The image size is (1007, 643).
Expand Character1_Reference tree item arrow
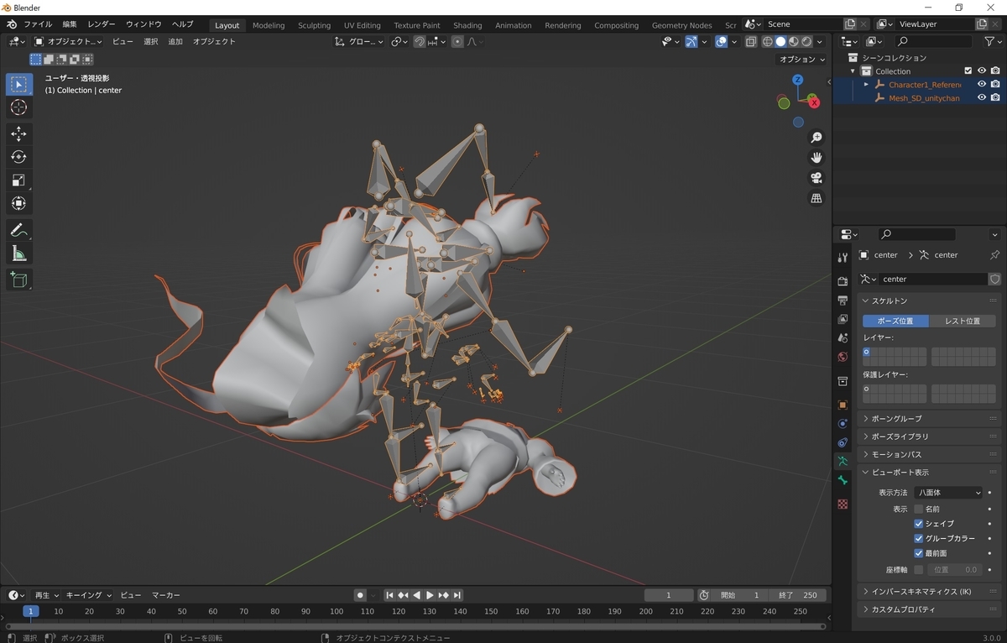coord(867,84)
